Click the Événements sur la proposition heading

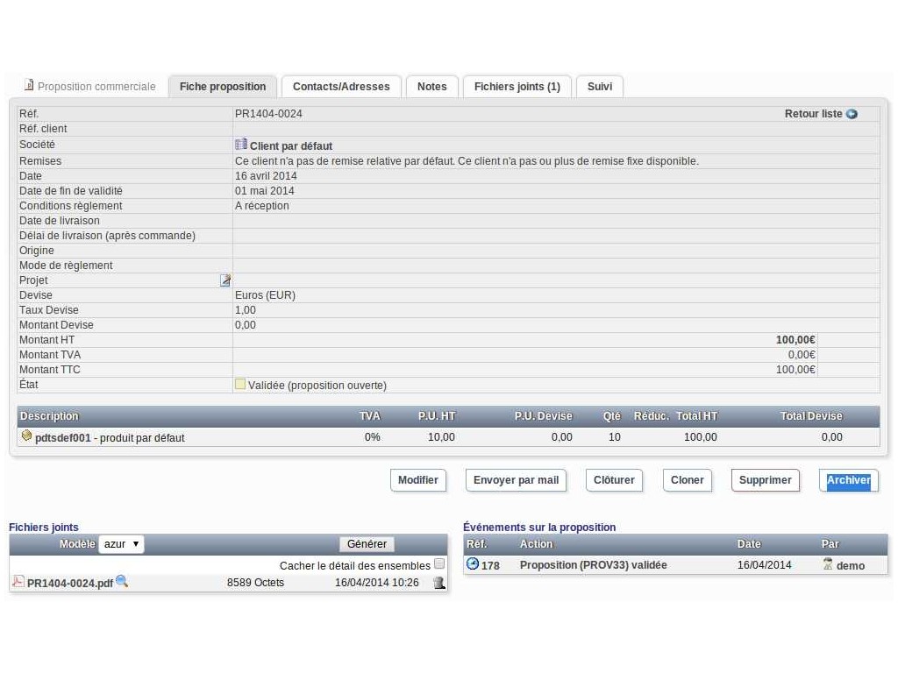[539, 527]
